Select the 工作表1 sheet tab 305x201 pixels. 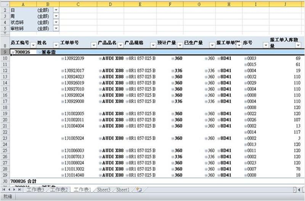tap(82, 190)
